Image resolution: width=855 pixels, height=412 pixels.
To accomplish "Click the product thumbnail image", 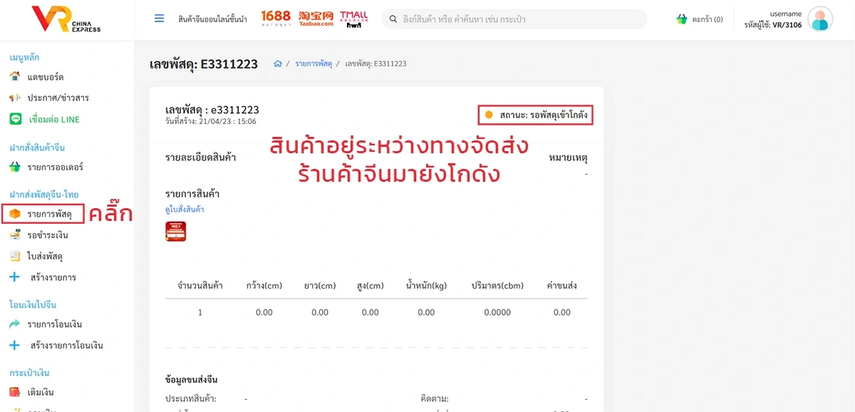I will click(x=175, y=232).
